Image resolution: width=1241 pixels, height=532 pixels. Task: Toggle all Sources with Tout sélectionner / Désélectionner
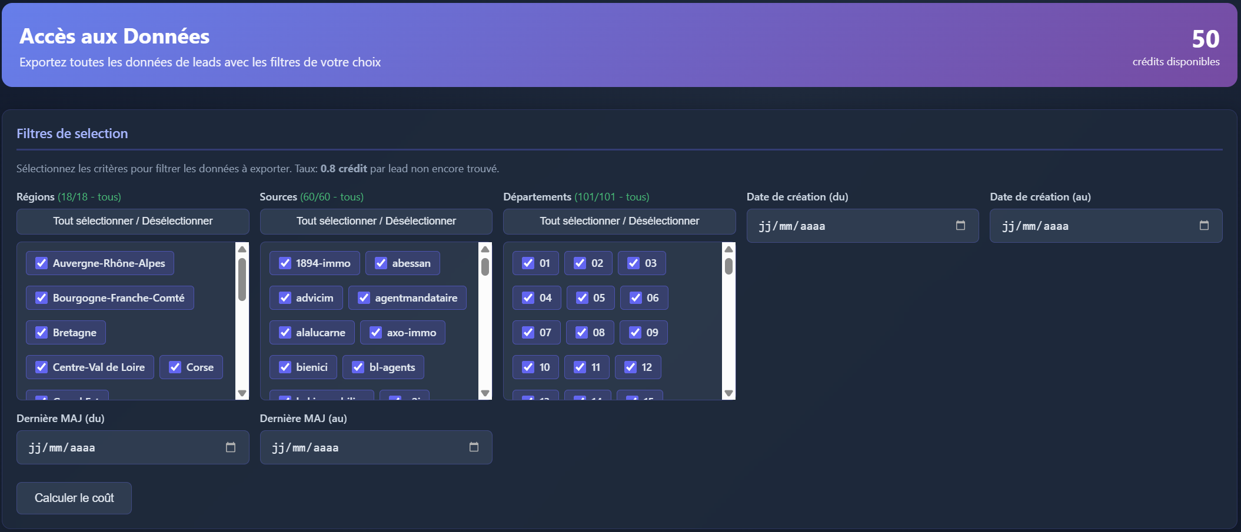376,221
